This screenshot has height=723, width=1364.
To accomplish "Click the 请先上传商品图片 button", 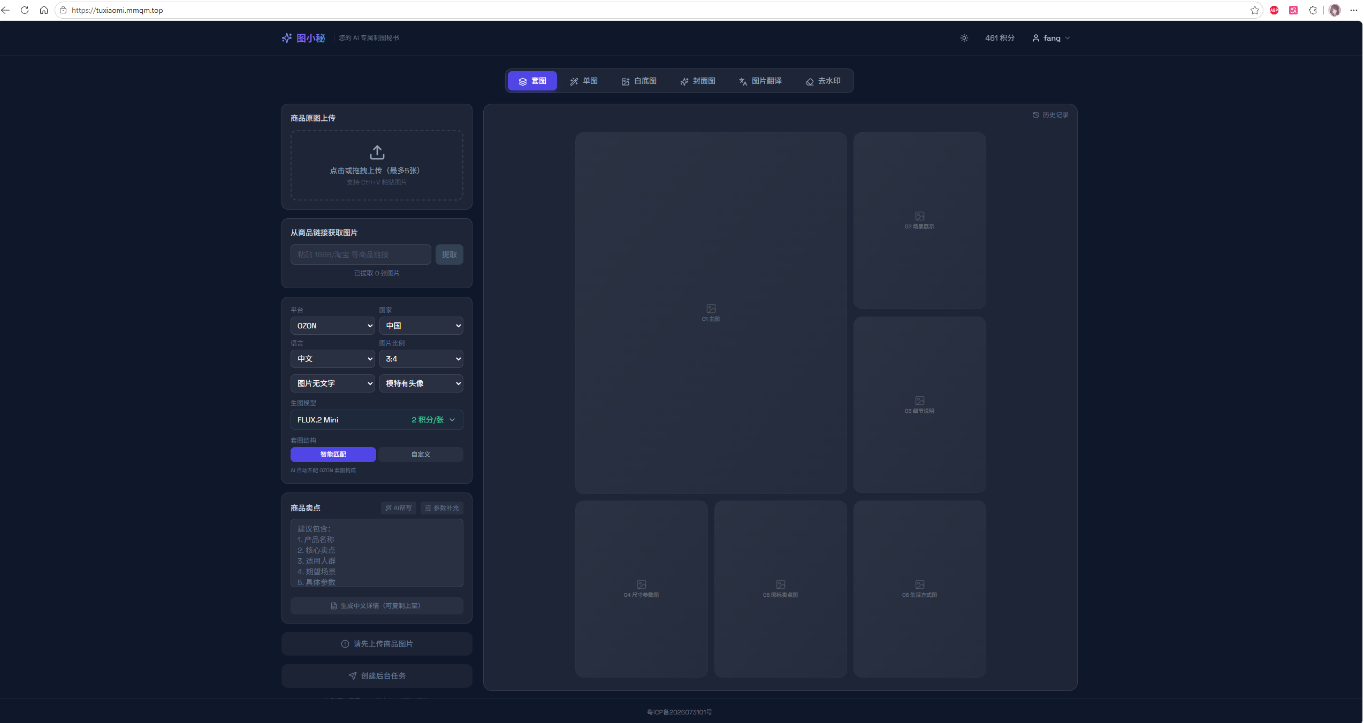I will pos(377,644).
